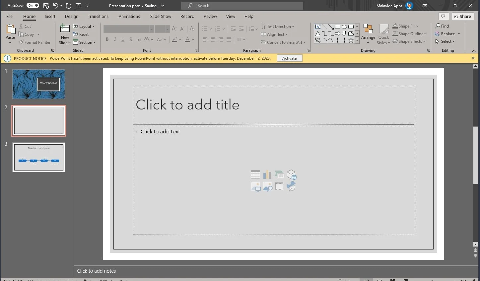Screen dimensions: 480x281
Task: Expand the Copy options arrow
Action: click(x=38, y=35)
